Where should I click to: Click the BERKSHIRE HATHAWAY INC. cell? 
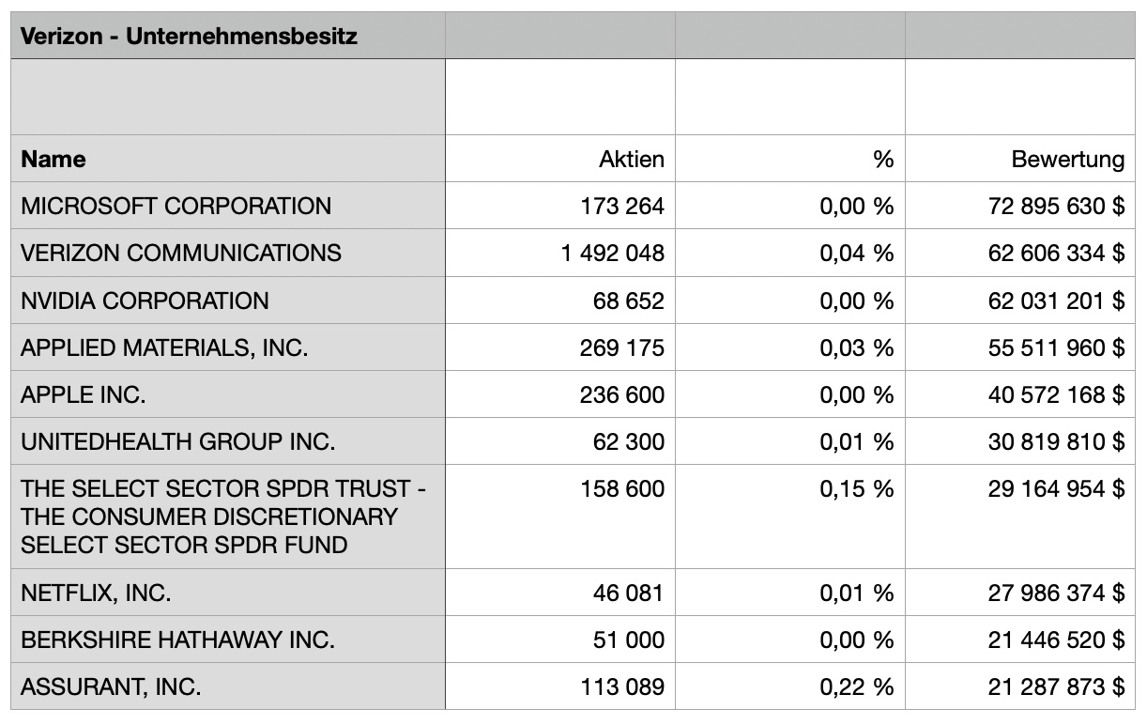coord(177,640)
